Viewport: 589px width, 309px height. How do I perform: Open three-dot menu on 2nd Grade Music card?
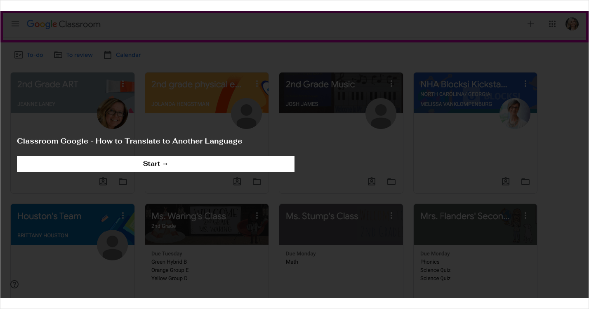click(x=391, y=84)
